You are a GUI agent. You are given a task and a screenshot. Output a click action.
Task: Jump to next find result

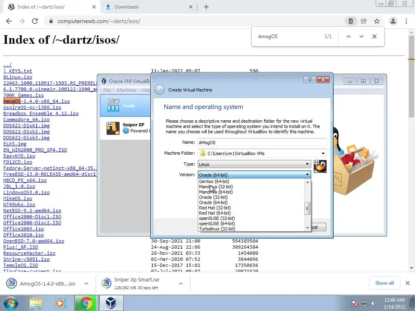(361, 36)
